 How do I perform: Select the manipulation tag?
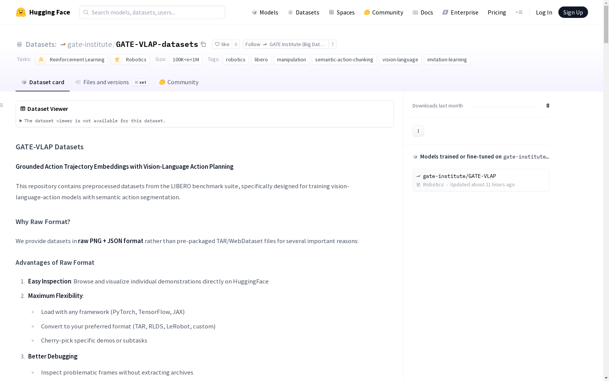coord(292,59)
